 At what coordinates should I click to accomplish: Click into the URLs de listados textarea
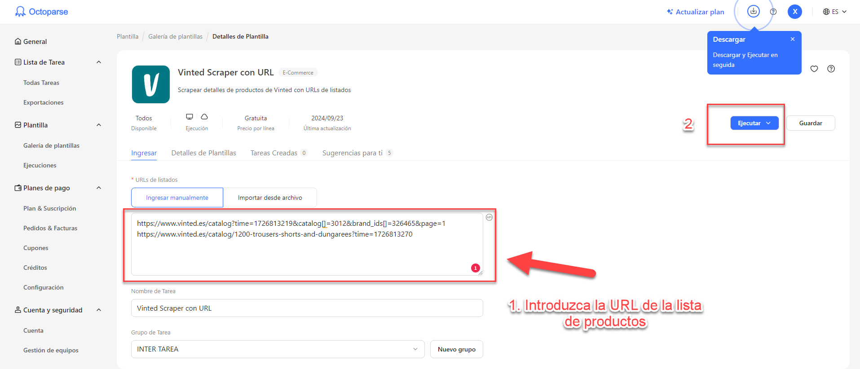(x=307, y=244)
